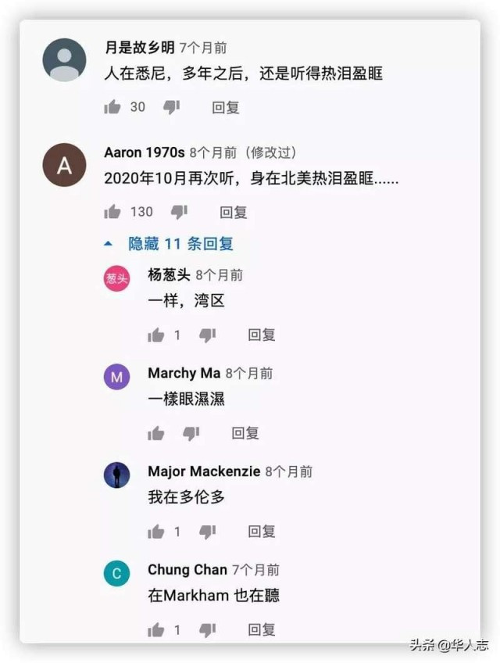The image size is (500, 663).
Task: Dislike the comment by 月是故乡明
Action: (x=172, y=107)
